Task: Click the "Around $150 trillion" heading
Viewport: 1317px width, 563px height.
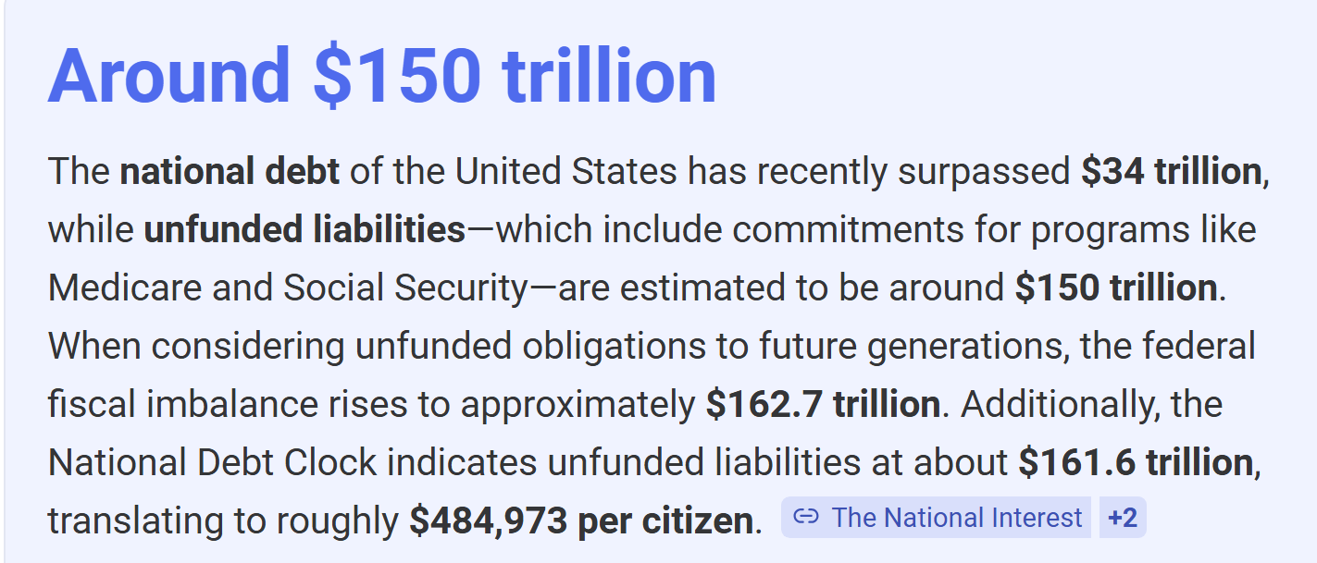Action: [382, 75]
